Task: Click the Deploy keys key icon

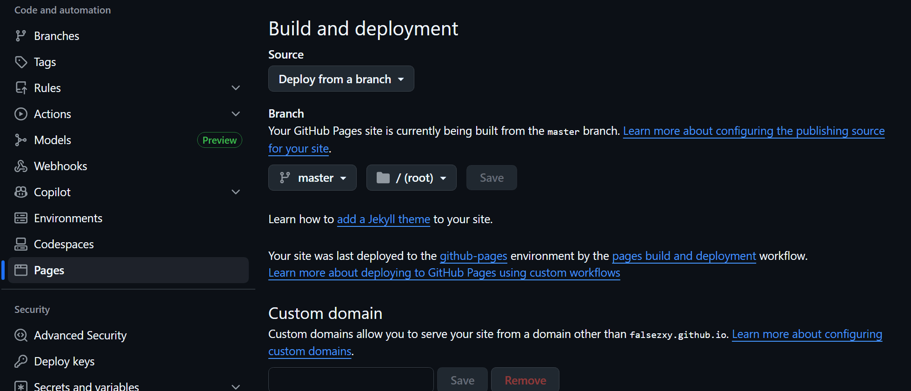Action: click(20, 361)
